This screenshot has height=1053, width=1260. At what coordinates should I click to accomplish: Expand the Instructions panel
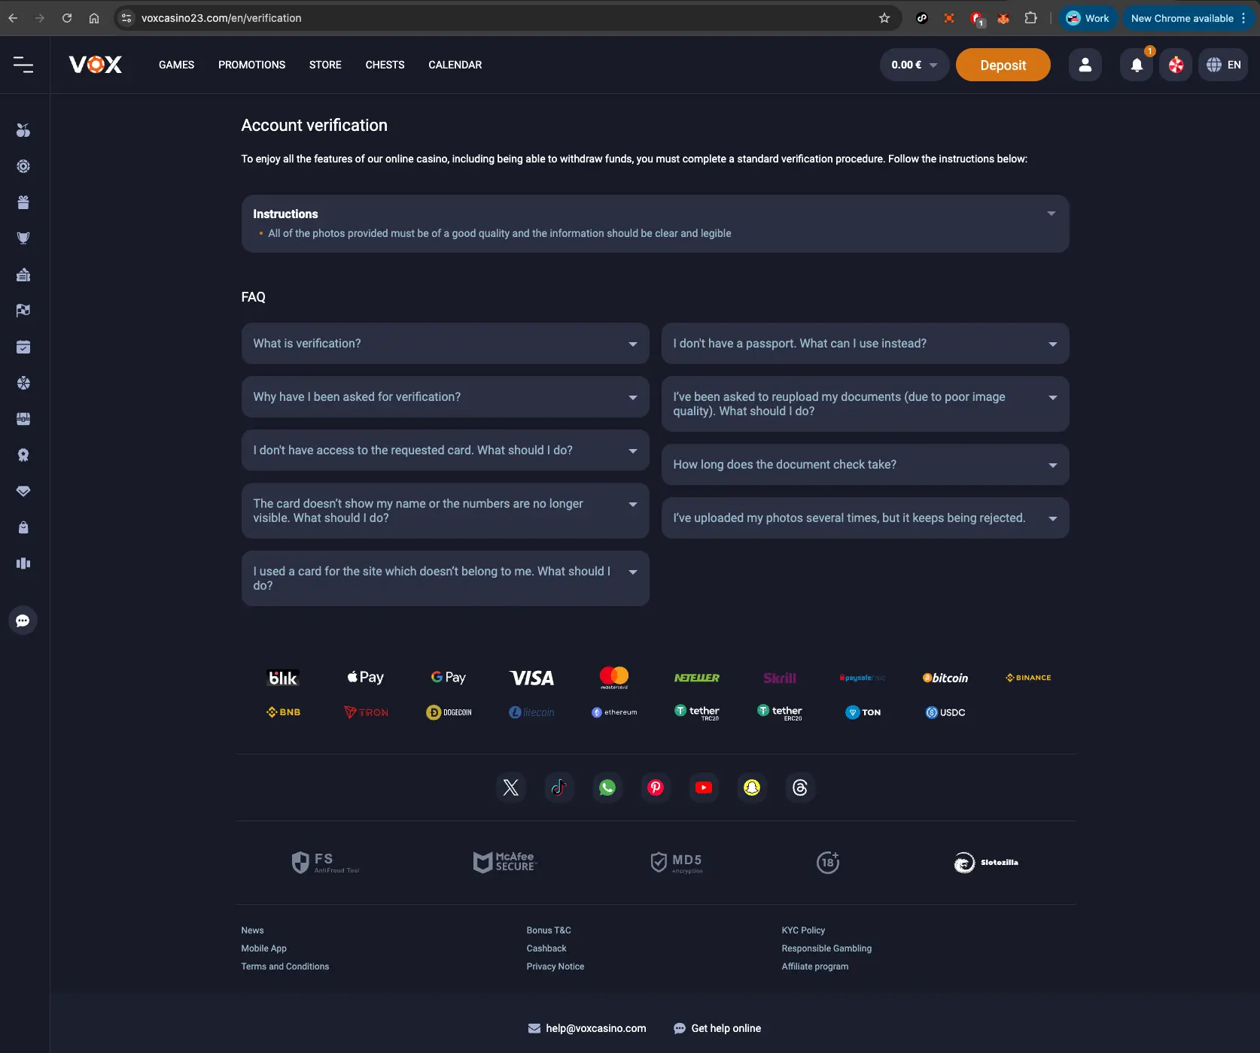pos(655,223)
